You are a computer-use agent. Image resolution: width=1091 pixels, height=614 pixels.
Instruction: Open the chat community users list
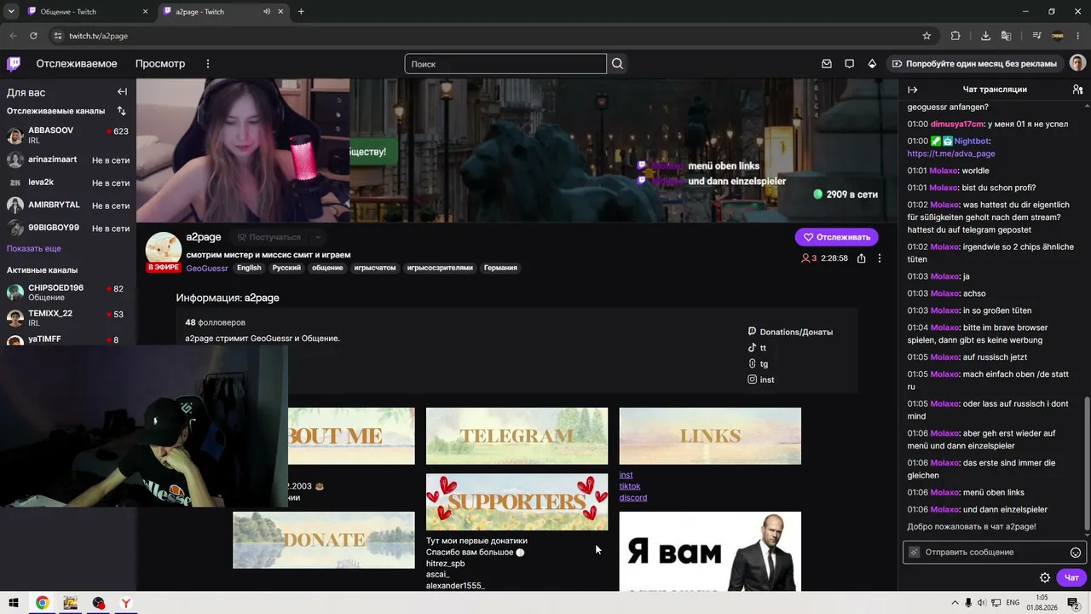(x=1077, y=90)
